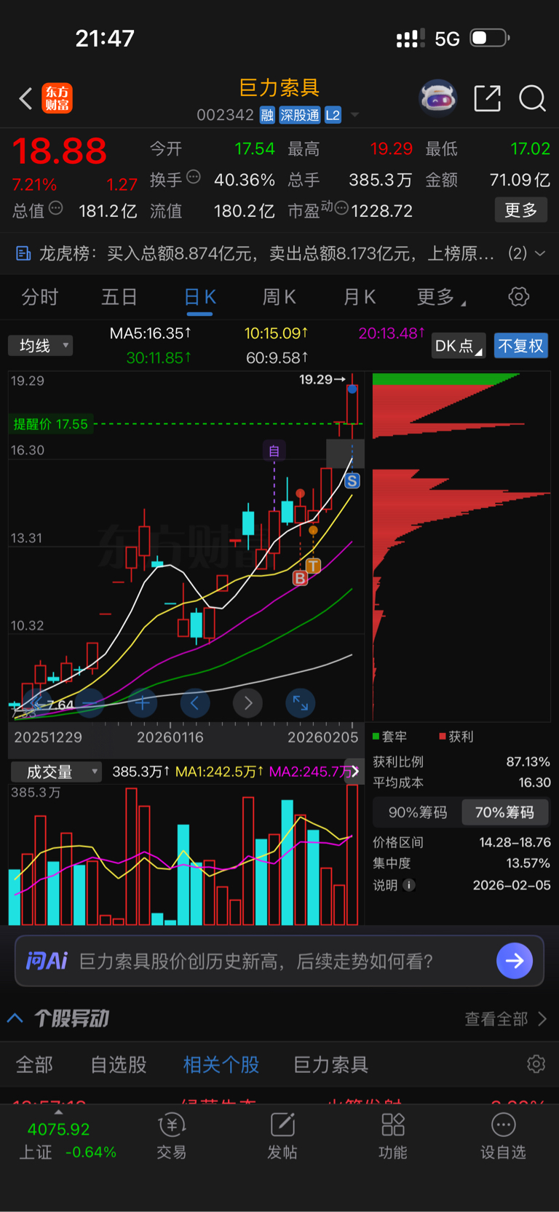Expand the stock code dropdown arrow
The width and height of the screenshot is (559, 1212).
[355, 115]
